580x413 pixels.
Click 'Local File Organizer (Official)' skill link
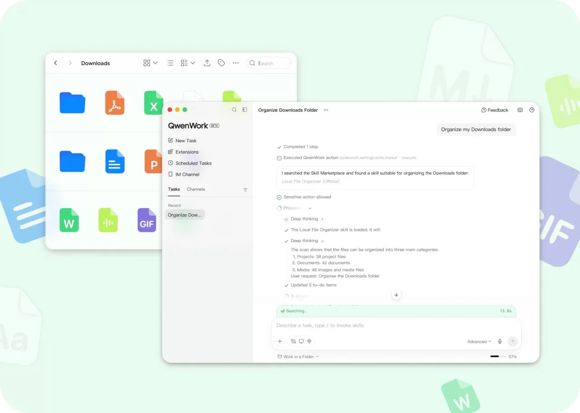point(310,181)
